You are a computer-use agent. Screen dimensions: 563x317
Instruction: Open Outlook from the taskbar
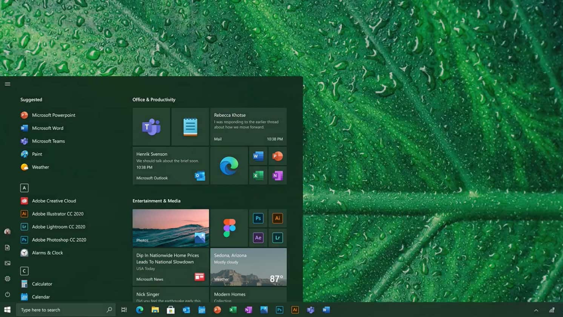186,310
